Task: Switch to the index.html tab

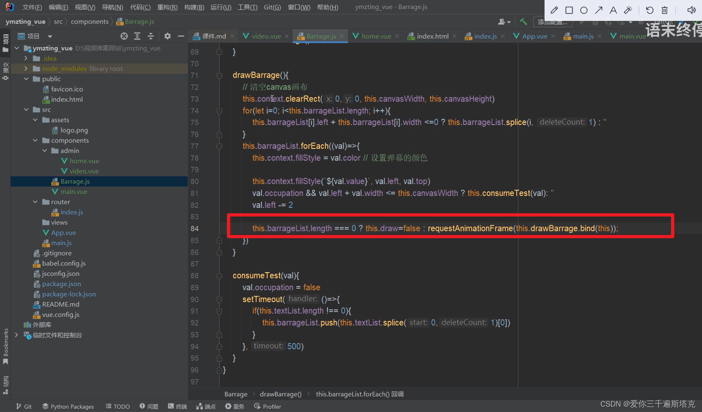Action: tap(432, 36)
